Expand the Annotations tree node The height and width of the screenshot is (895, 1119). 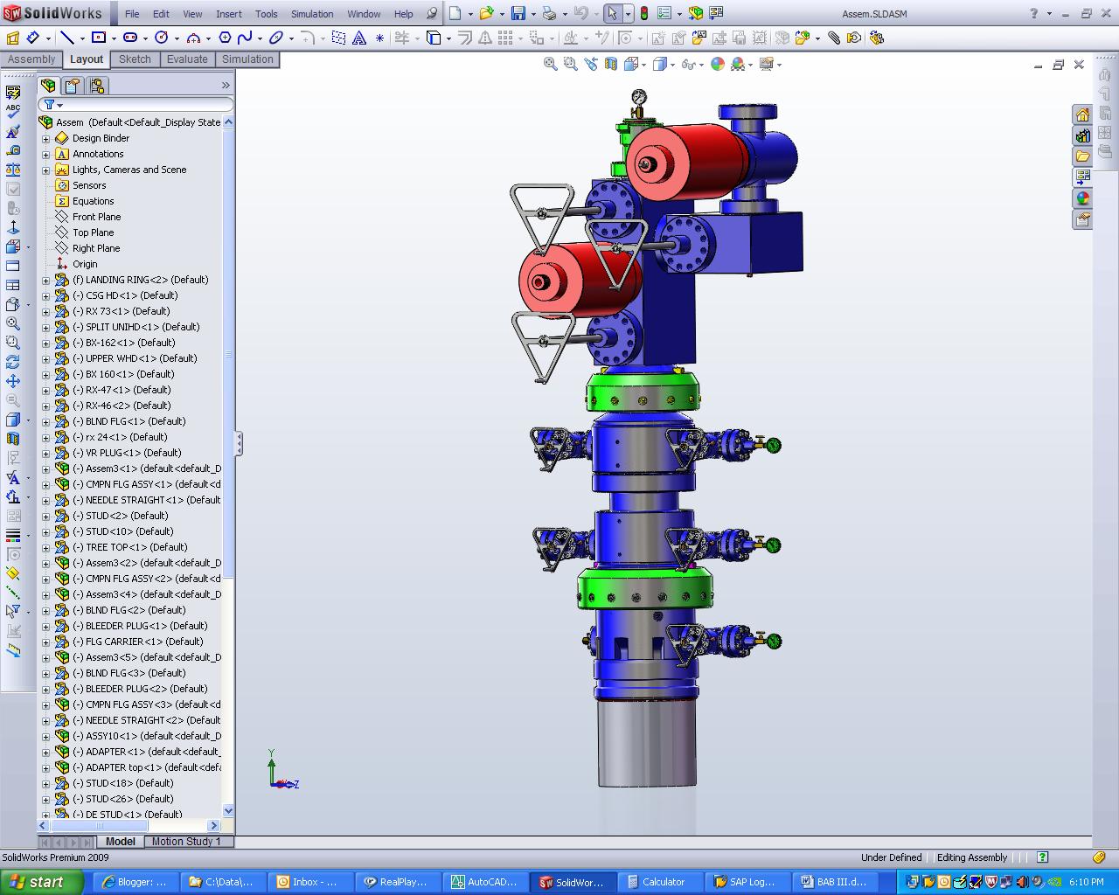[x=45, y=154]
